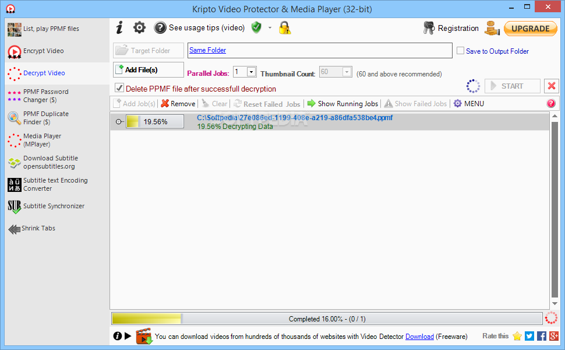Open Media Player (MPlayer) tab
Viewport: 565px width, 350px height.
tap(57, 140)
